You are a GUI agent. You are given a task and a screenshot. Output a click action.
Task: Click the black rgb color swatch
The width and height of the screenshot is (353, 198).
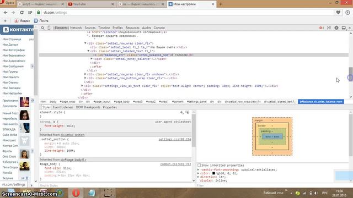pos(213,173)
